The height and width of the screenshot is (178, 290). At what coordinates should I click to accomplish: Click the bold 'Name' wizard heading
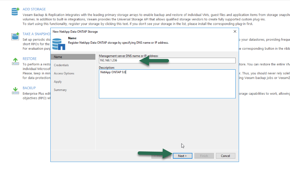(x=72, y=38)
